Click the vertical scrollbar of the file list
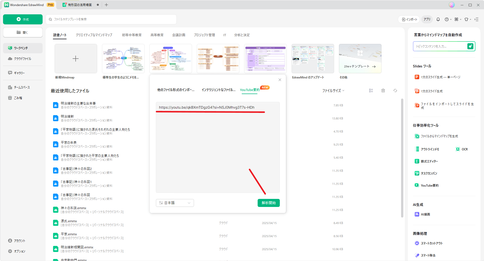The image size is (484, 261). 402,158
